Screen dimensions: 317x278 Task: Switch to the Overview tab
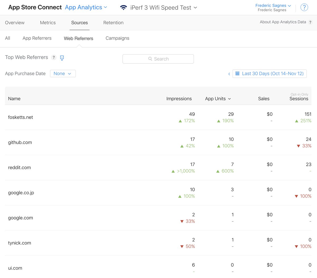pos(15,23)
